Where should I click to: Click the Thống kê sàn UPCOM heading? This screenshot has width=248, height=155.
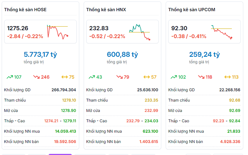click(x=192, y=10)
